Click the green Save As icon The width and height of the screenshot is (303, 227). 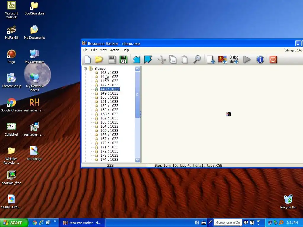pyautogui.click(x=123, y=59)
